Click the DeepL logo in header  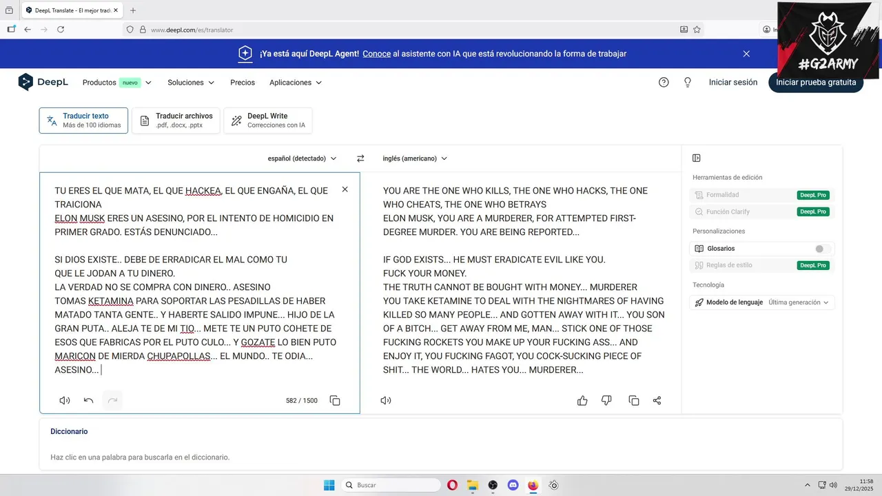[43, 82]
